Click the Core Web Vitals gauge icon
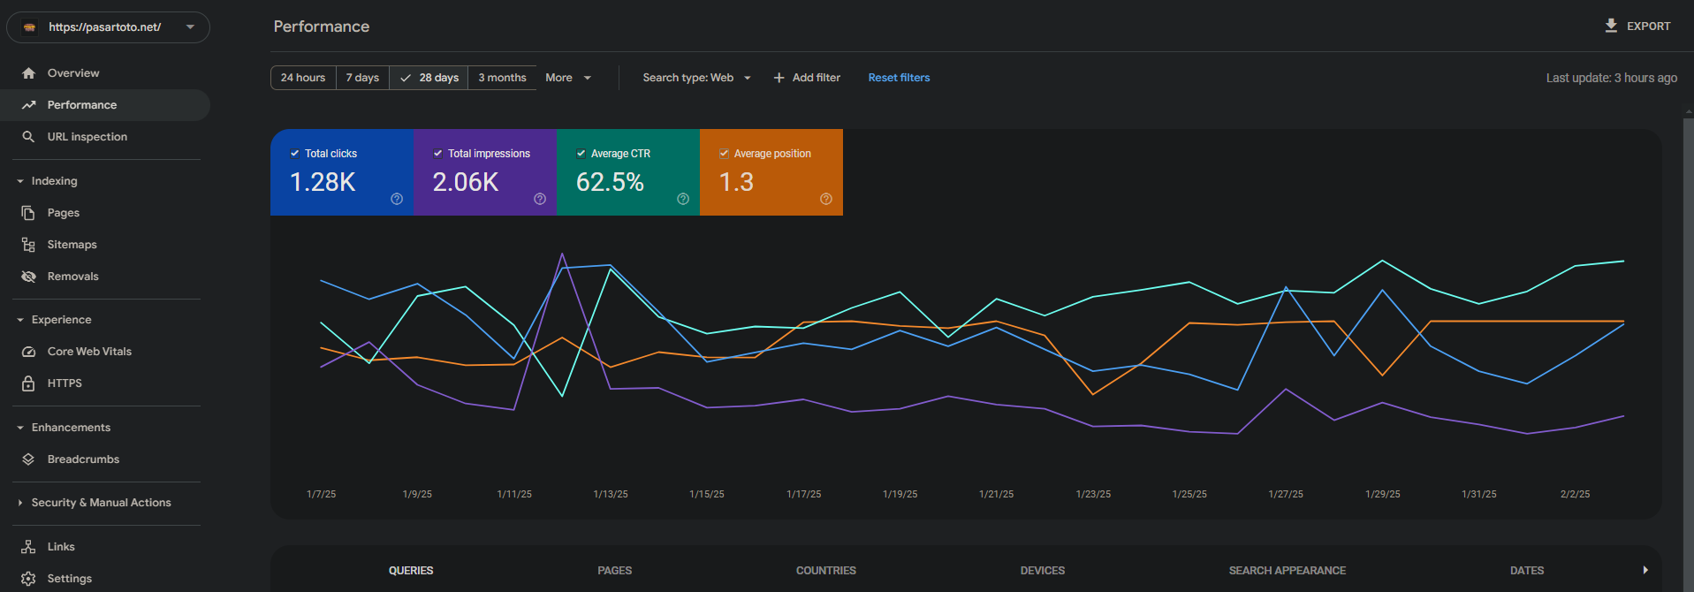The image size is (1694, 592). pos(28,352)
